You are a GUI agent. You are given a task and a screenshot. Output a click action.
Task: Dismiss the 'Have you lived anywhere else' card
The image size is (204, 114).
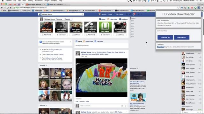point(70,42)
